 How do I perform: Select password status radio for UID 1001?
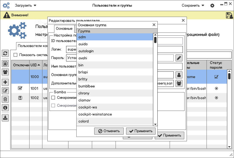click(x=216, y=88)
